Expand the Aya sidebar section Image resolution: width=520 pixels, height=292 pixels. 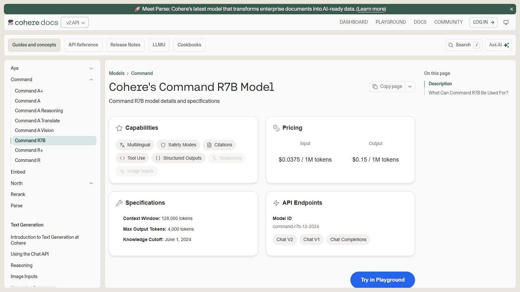tap(91, 68)
